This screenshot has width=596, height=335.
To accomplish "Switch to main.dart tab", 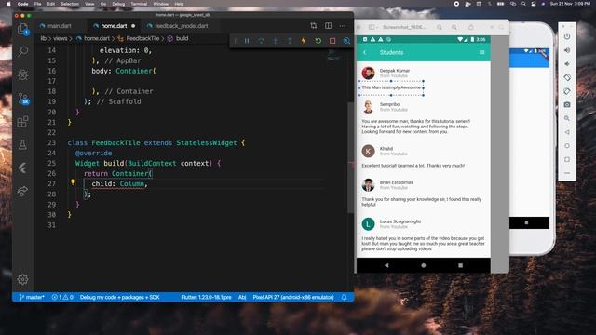I will (x=60, y=26).
